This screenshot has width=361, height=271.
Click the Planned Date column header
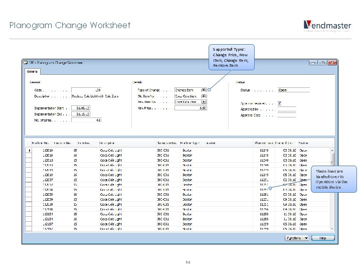coord(286,143)
